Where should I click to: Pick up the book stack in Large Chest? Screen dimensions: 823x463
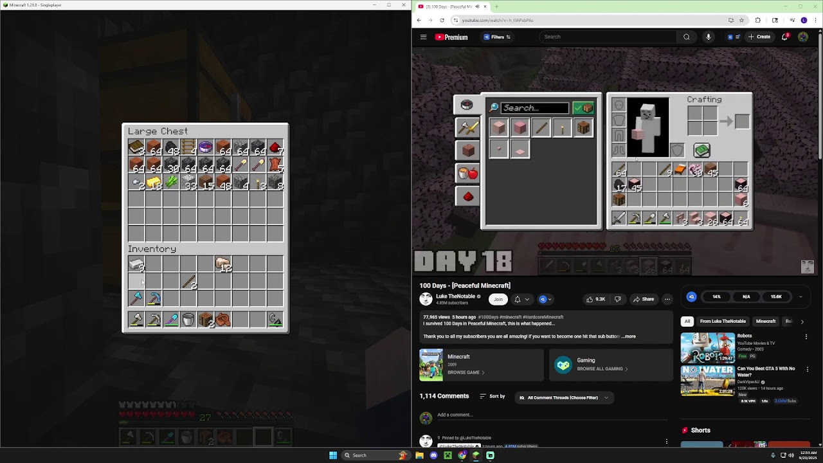coord(136,149)
